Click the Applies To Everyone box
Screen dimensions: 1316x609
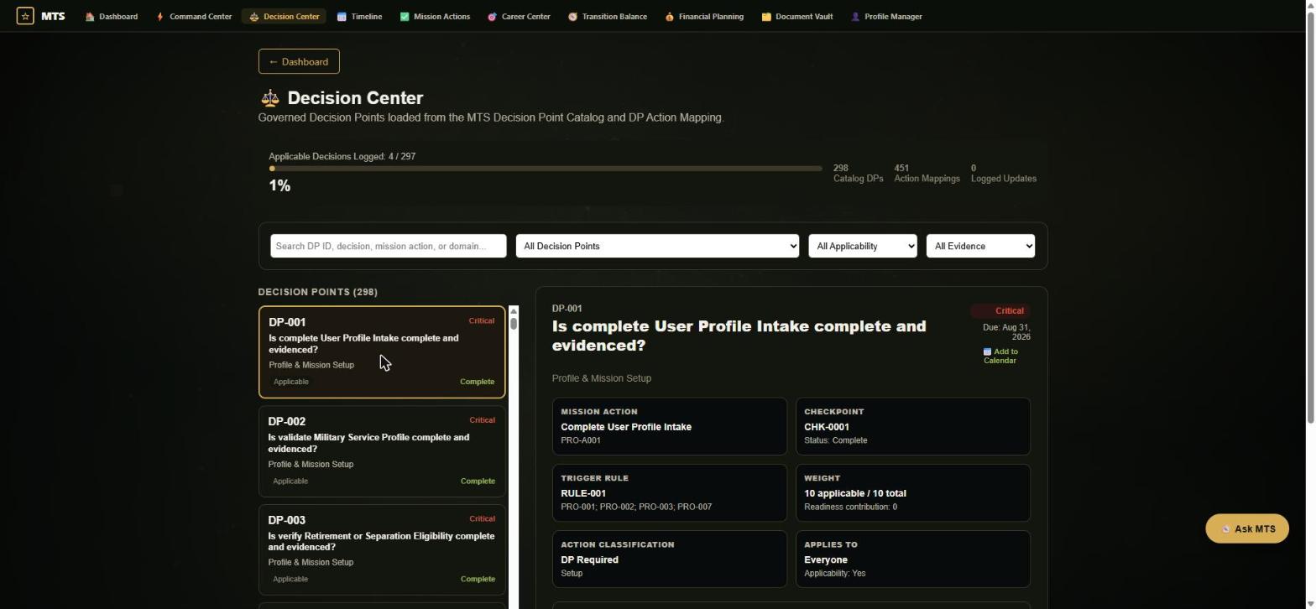[913, 560]
